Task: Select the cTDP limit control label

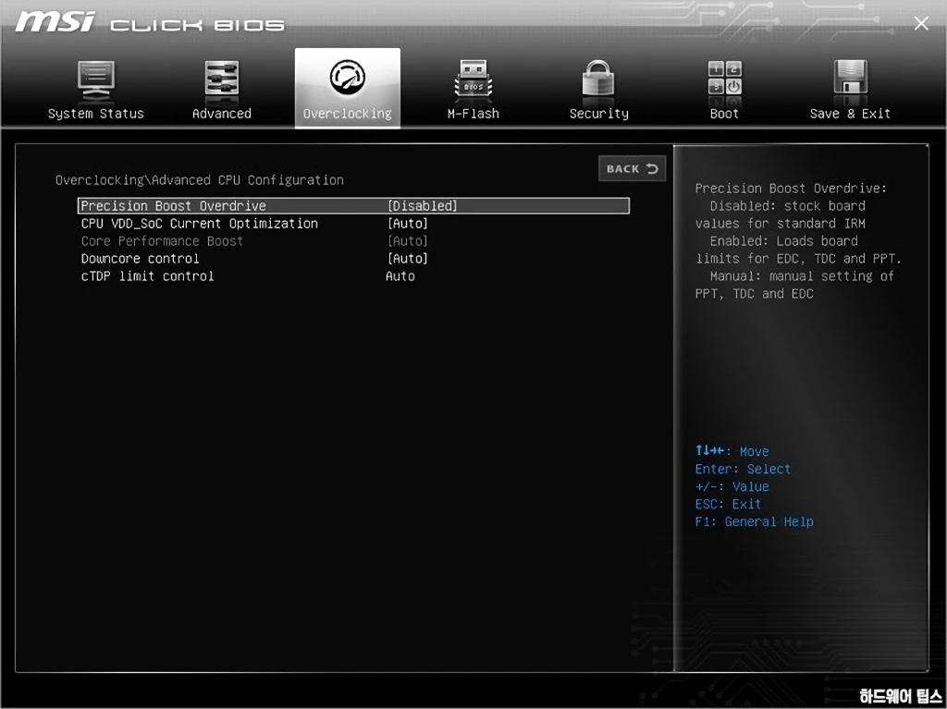Action: (x=147, y=276)
